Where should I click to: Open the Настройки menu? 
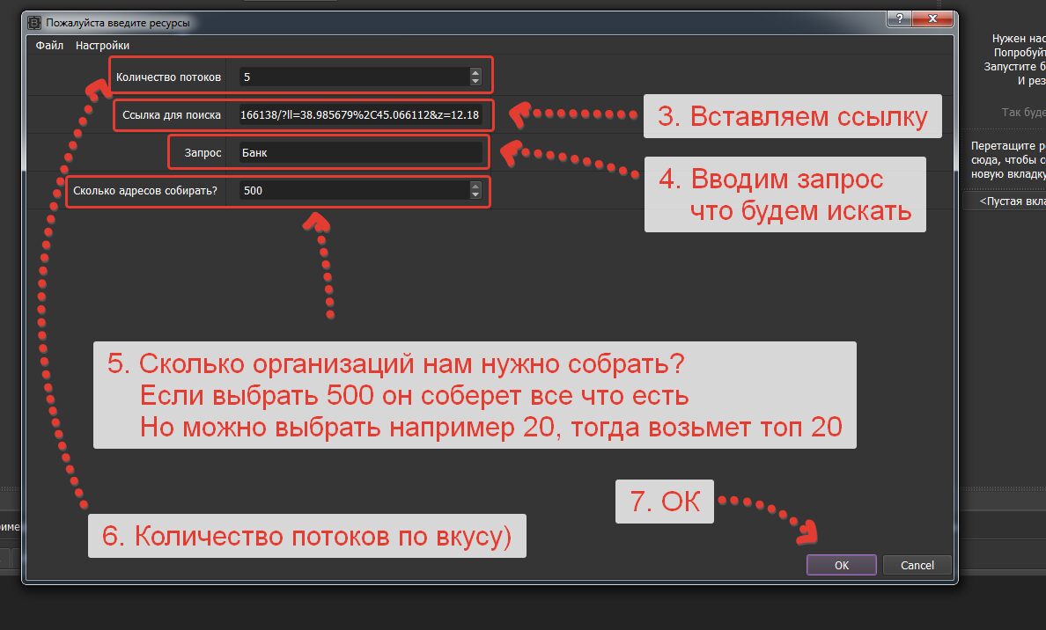(x=102, y=46)
